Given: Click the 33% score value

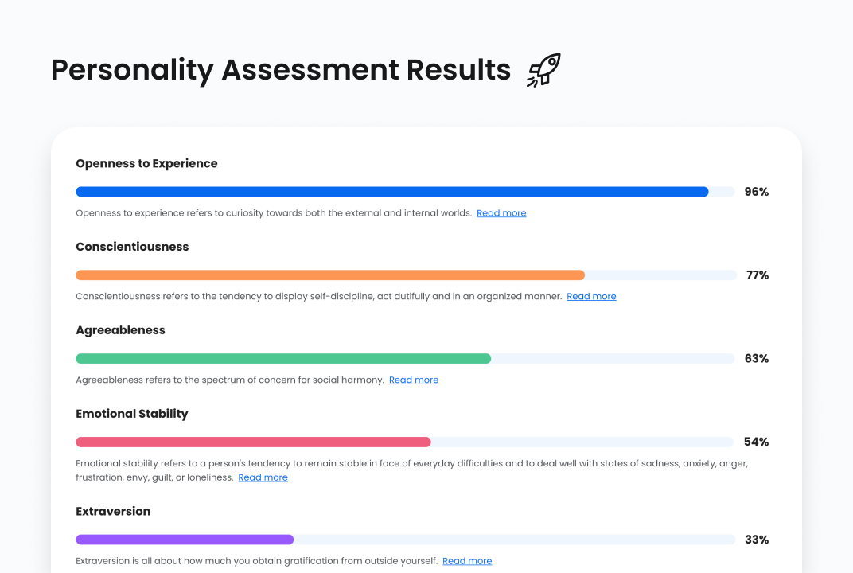Looking at the screenshot, I should 757,539.
